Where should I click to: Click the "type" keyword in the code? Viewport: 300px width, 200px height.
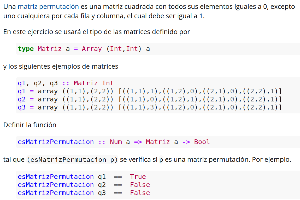click(x=26, y=49)
